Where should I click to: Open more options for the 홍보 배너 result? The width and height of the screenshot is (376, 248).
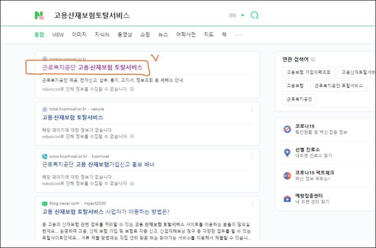[x=252, y=157]
